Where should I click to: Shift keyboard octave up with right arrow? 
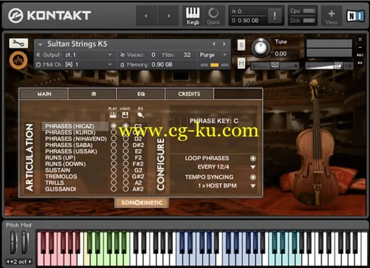click(x=30, y=261)
